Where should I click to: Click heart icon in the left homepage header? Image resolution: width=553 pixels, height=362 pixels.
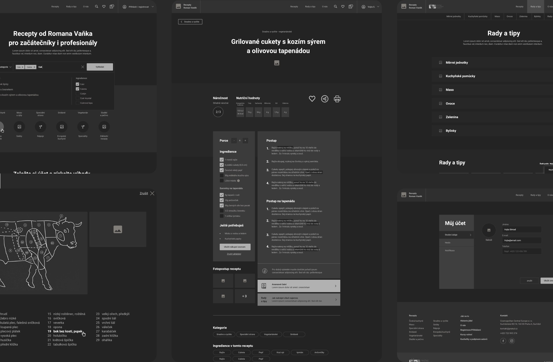(104, 6)
